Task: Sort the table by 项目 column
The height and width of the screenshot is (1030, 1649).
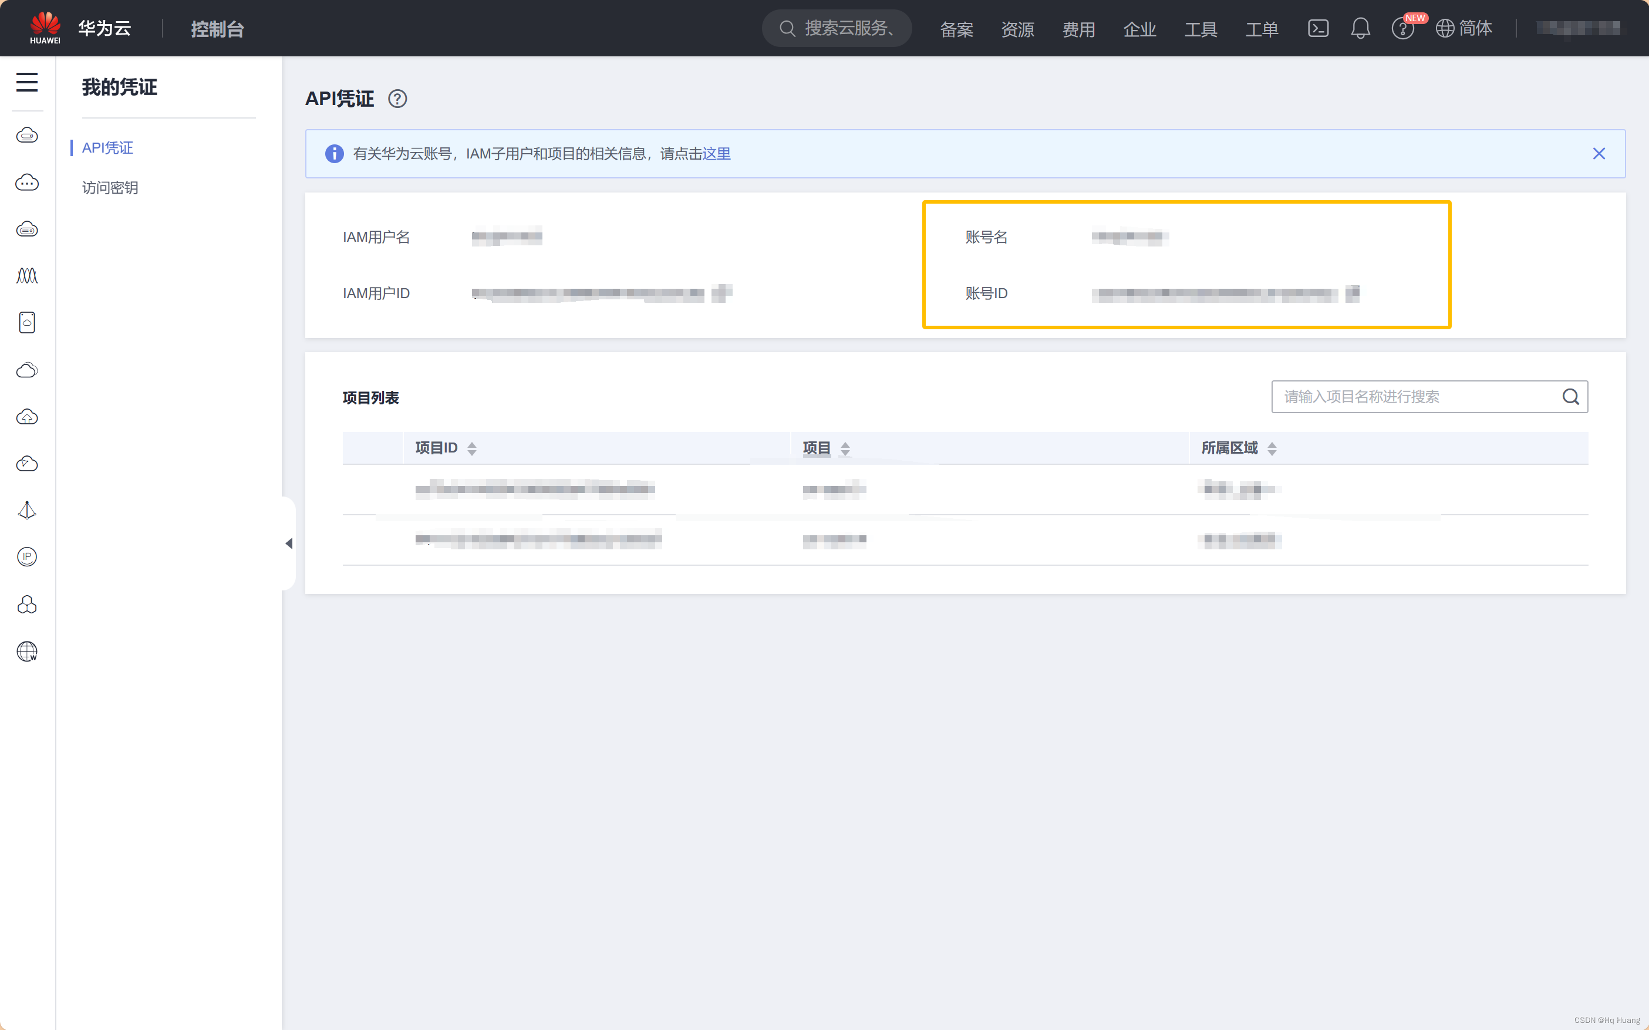Action: 845,448
